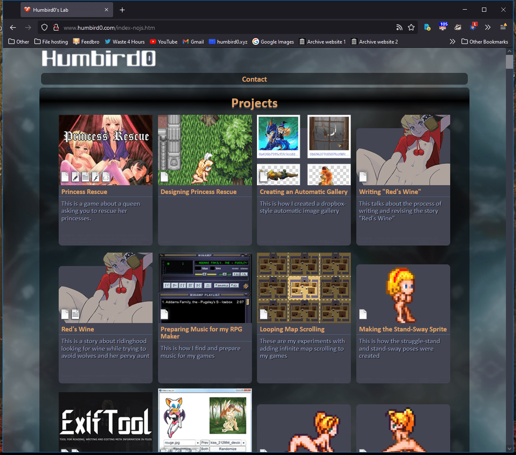Click the pencil icon on Princess Rescue card
Viewport: 516px width, 455px height.
click(75, 177)
